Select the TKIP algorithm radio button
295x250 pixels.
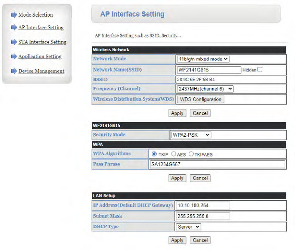(154, 154)
